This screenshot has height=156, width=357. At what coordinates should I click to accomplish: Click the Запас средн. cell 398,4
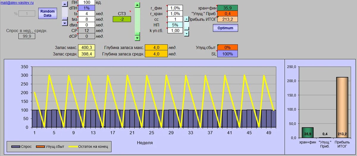click(x=87, y=54)
